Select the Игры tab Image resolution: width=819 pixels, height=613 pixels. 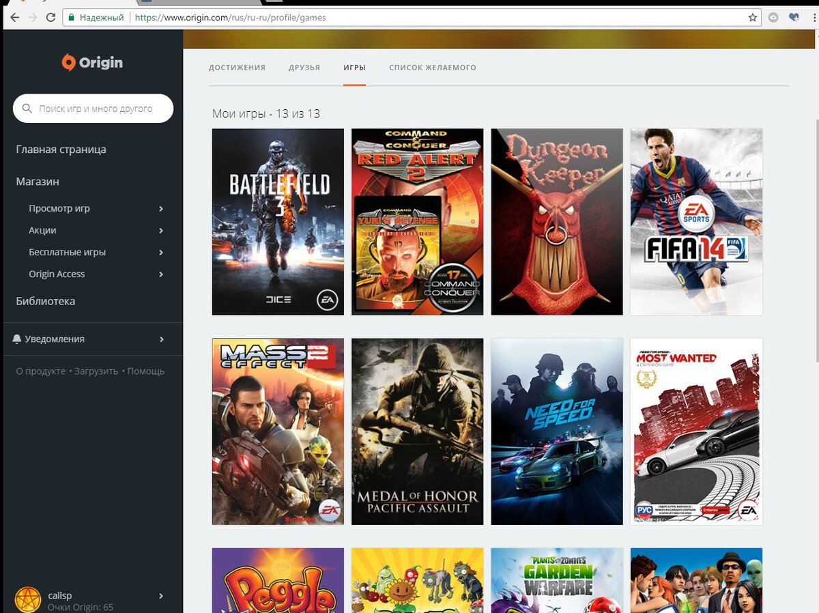coord(354,68)
